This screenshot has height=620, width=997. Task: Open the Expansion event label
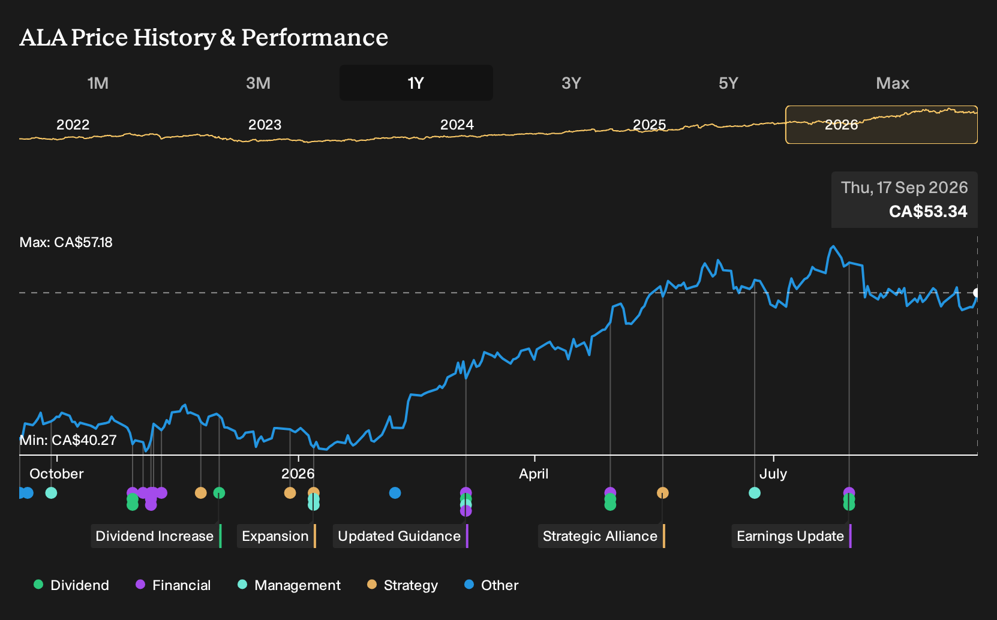point(277,536)
